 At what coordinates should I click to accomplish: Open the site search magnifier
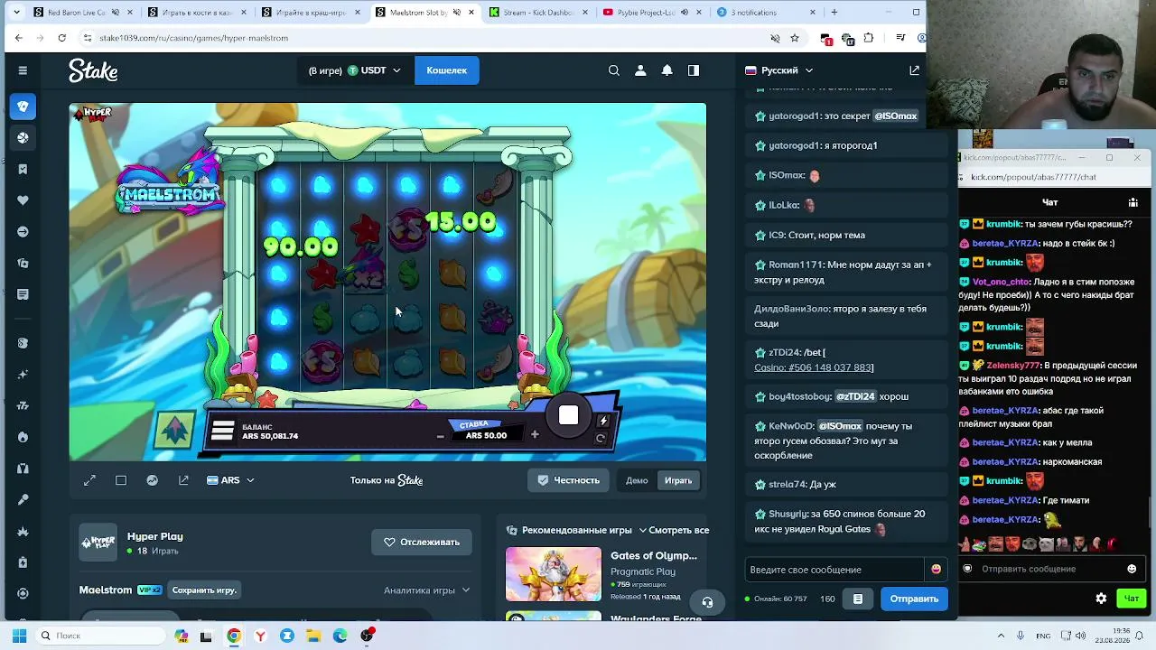click(614, 70)
